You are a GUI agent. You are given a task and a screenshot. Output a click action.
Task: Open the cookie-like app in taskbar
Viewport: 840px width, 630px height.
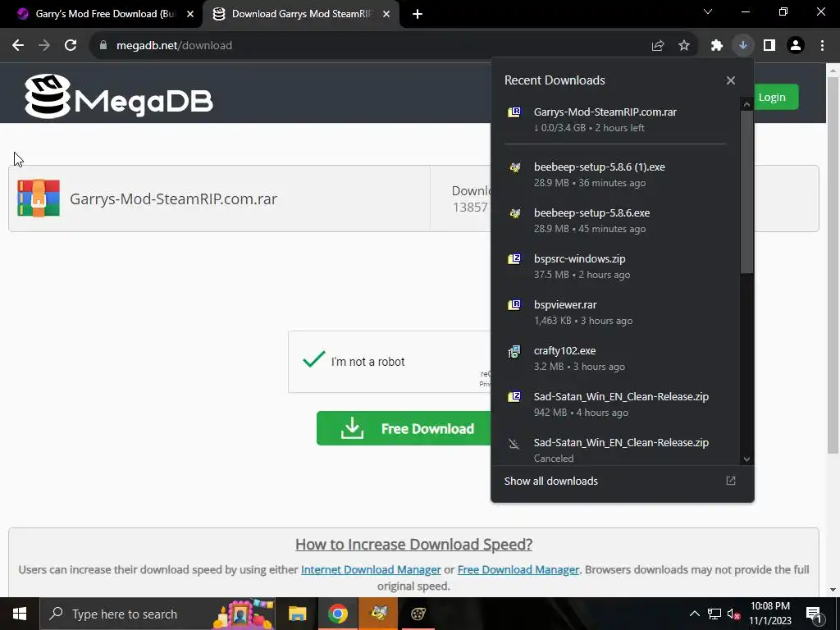pyautogui.click(x=418, y=614)
